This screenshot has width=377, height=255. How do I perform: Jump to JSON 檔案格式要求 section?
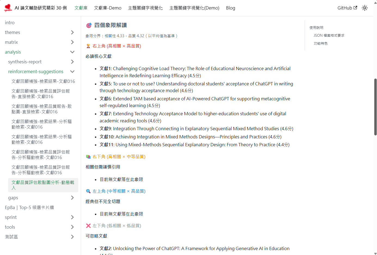point(329,35)
